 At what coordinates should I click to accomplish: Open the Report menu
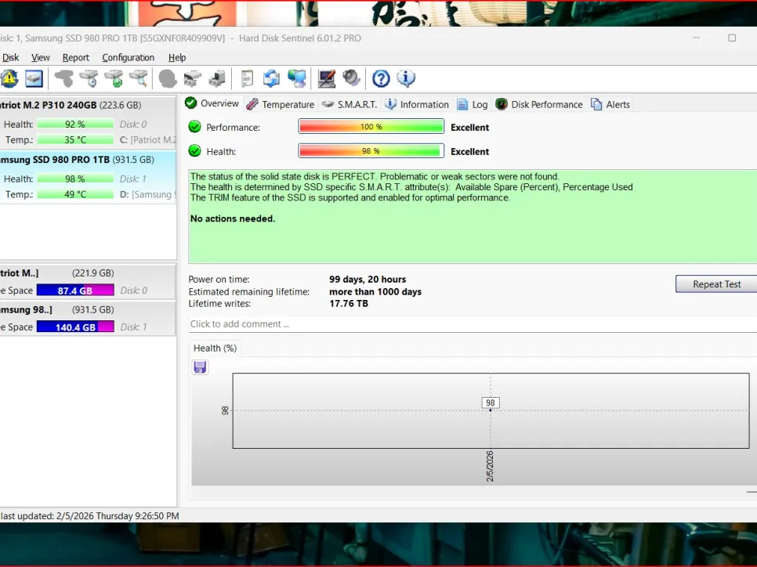76,57
